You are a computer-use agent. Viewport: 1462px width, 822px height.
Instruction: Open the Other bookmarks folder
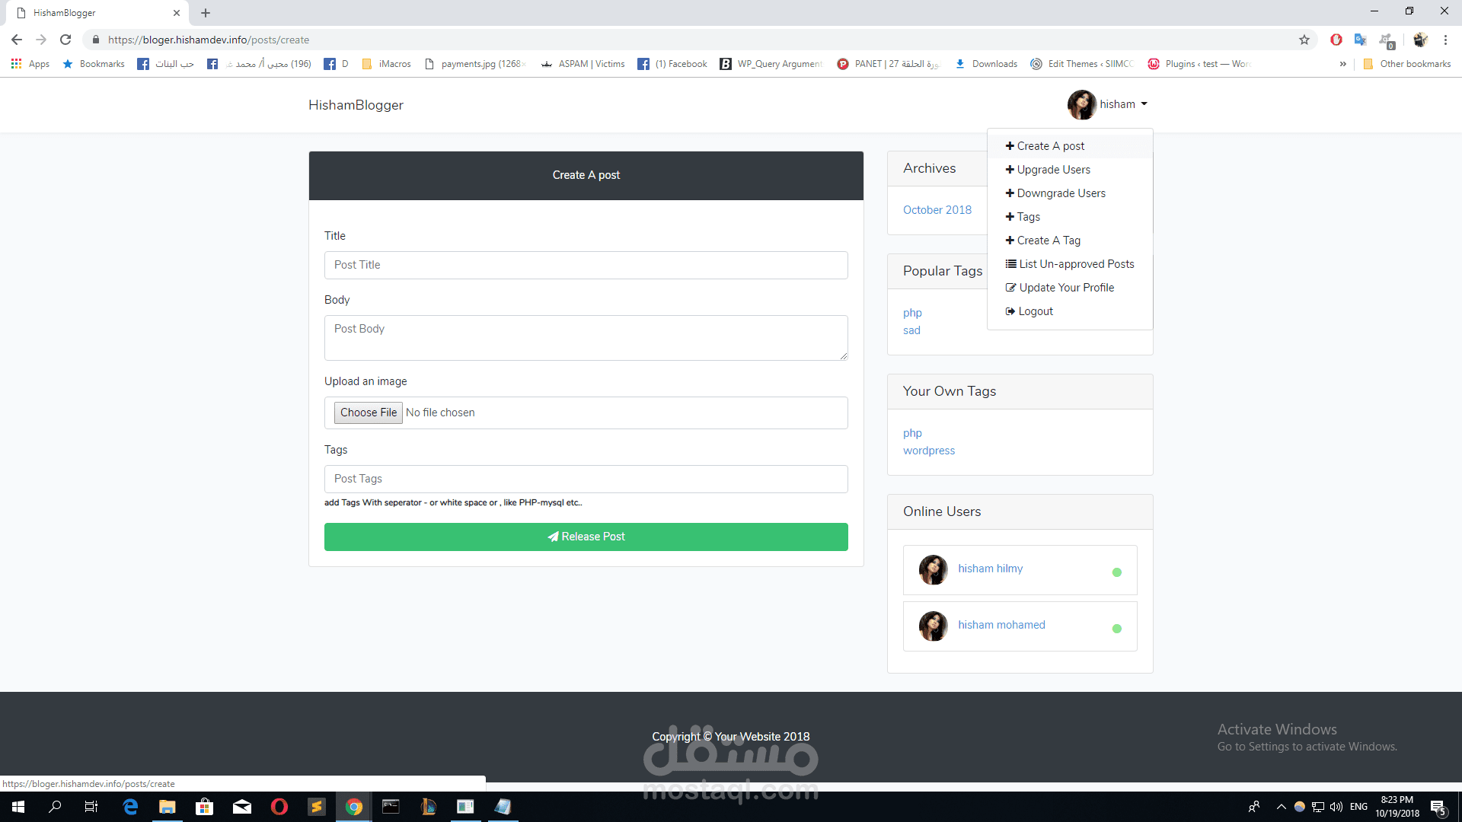[1407, 64]
